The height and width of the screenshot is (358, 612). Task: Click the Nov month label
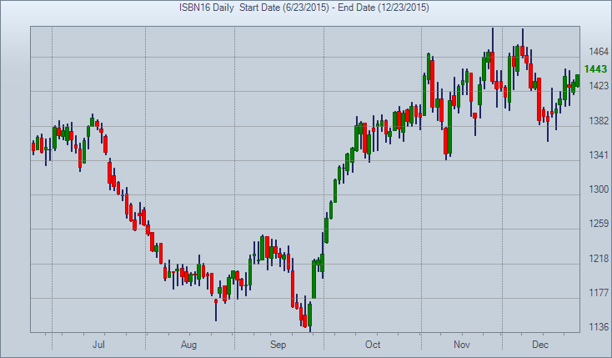[462, 345]
